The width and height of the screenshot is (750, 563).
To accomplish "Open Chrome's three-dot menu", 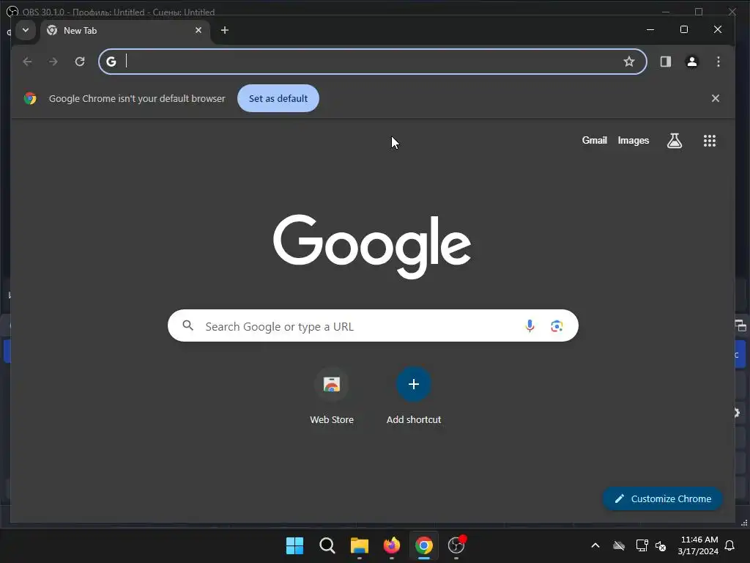I will [719, 62].
